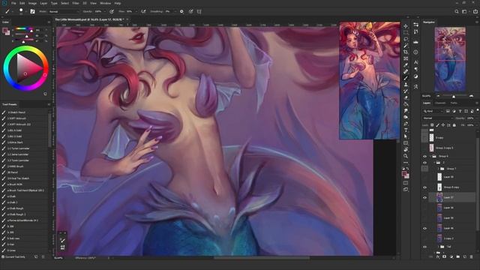Select the Magic Wand tool
Screen dimensions: 480x270
406,46
